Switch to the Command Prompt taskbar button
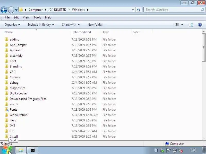206x154 pixels. pyautogui.click(x=33, y=150)
